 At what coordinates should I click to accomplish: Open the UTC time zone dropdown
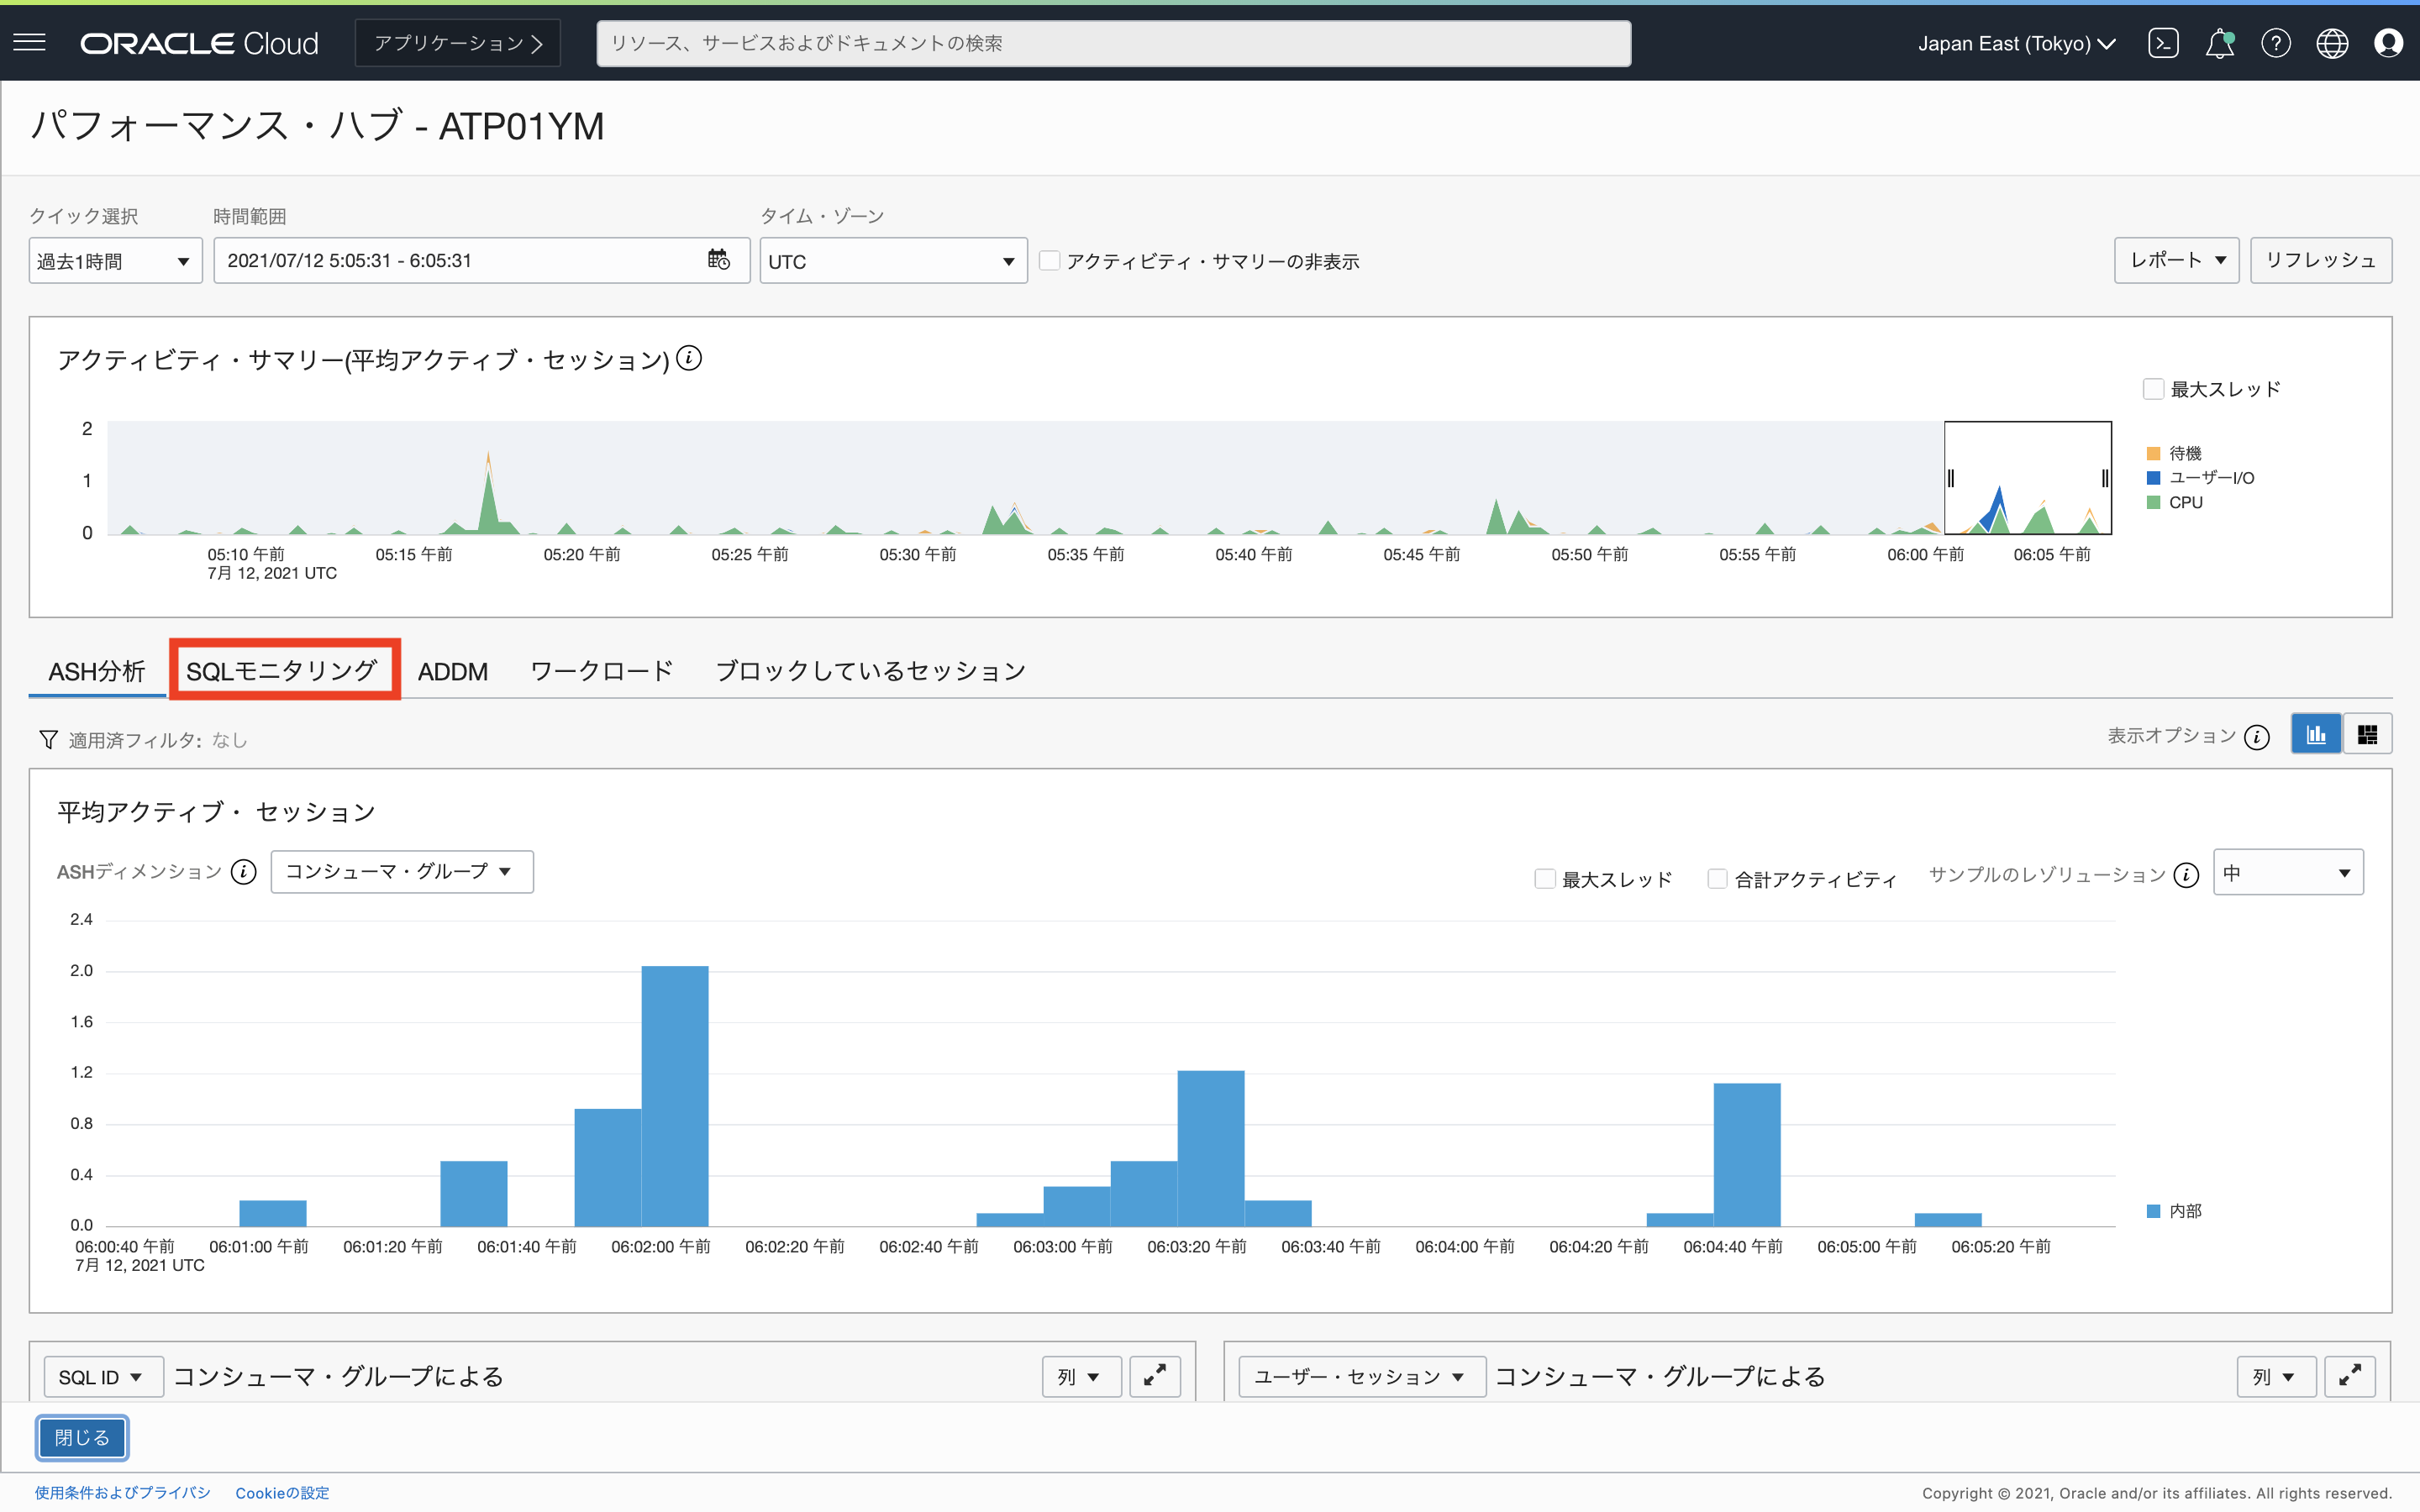pyautogui.click(x=892, y=261)
